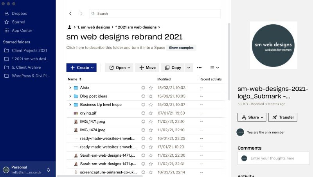
Task: Open Client Projects 2021 starred folder
Action: (x=29, y=50)
